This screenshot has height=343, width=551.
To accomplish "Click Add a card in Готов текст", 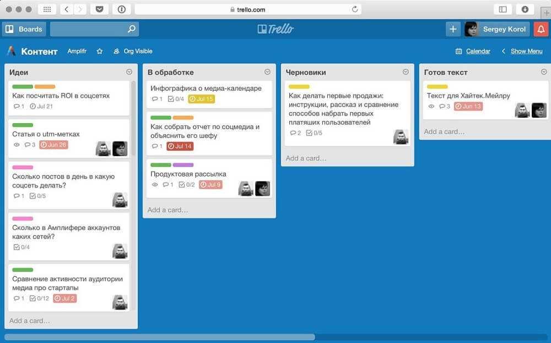I will [x=444, y=131].
